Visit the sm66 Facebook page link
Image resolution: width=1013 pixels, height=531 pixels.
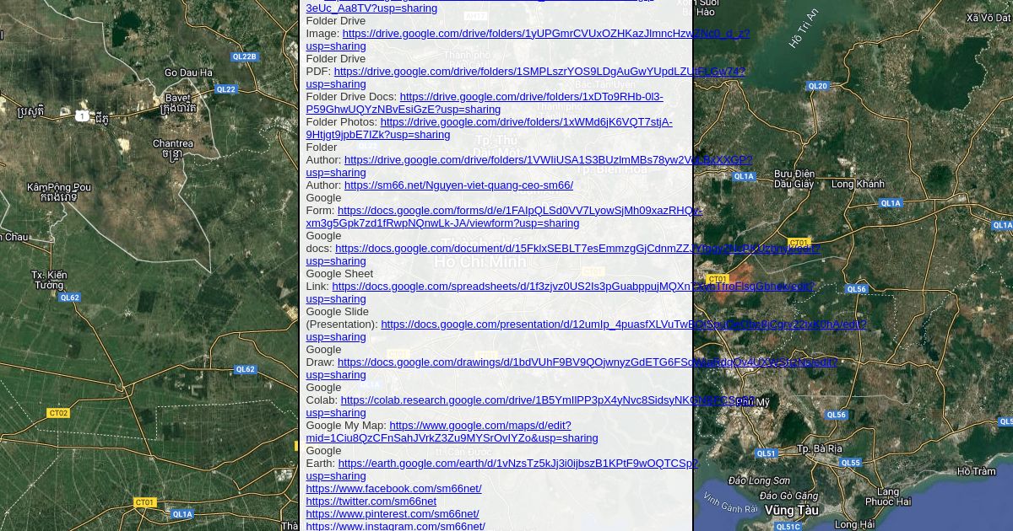393,489
